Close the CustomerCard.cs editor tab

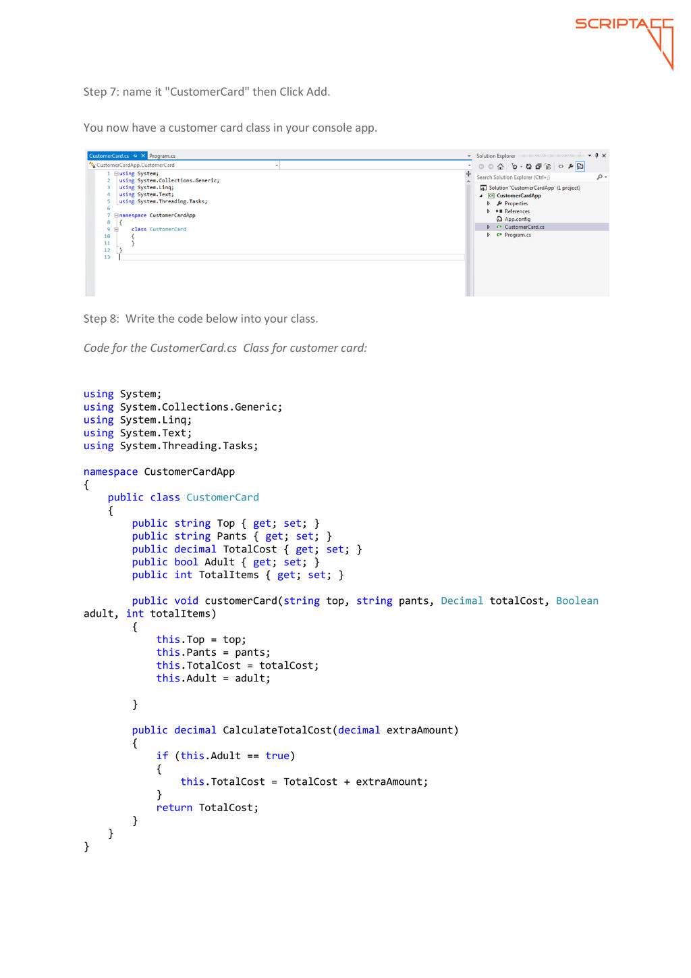[143, 155]
